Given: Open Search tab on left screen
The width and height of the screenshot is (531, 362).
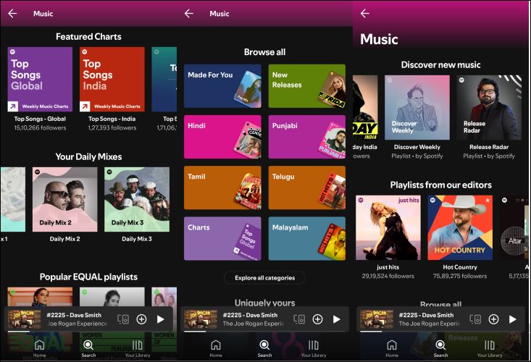Looking at the screenshot, I should 88,348.
